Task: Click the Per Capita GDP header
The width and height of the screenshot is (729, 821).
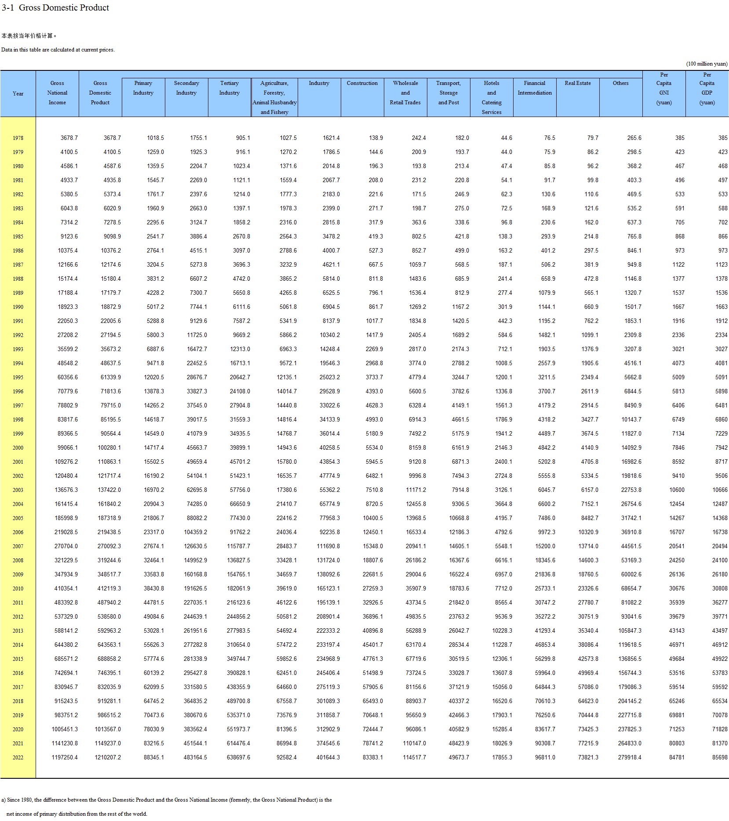Action: click(707, 88)
